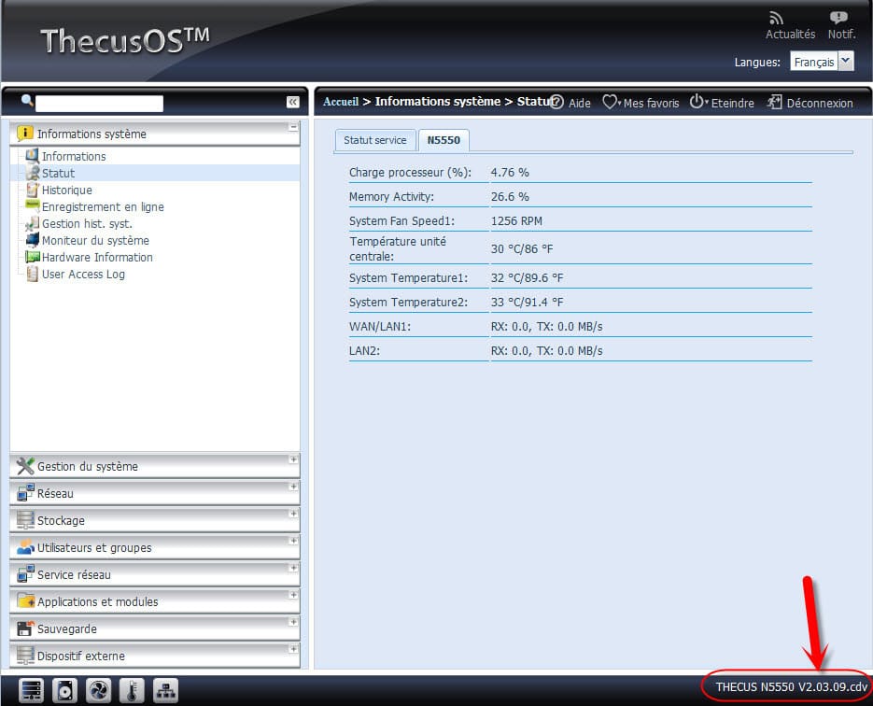Open disk status icon in bottom bar

click(64, 691)
